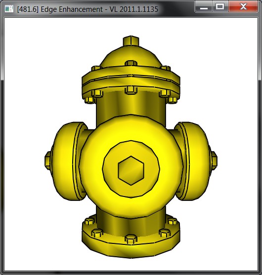Maximize the Edge Enhancement window

pyautogui.click(x=220, y=6)
